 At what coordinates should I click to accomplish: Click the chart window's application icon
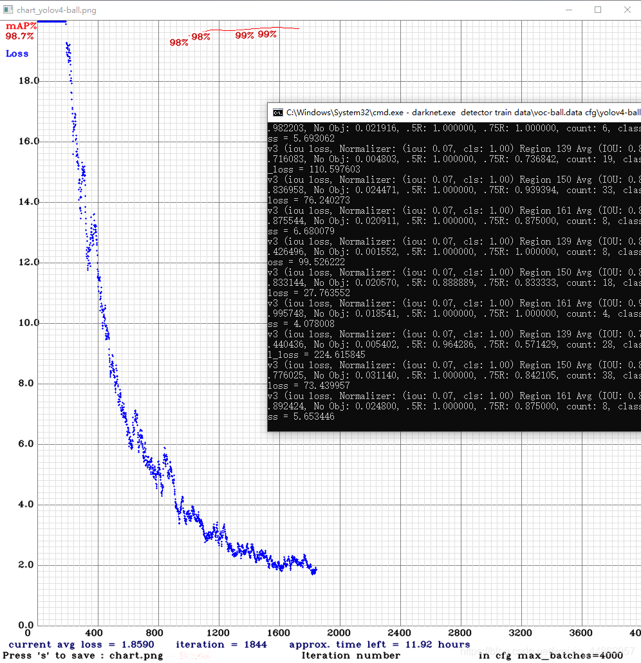click(8, 10)
